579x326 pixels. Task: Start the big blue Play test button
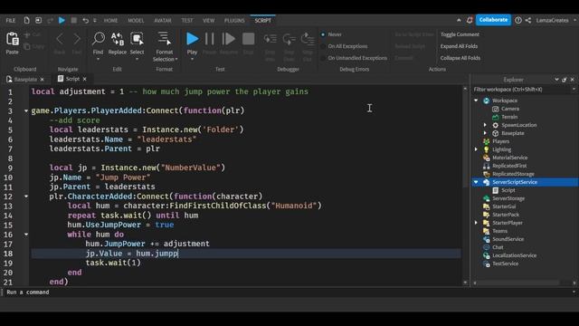coord(192,38)
